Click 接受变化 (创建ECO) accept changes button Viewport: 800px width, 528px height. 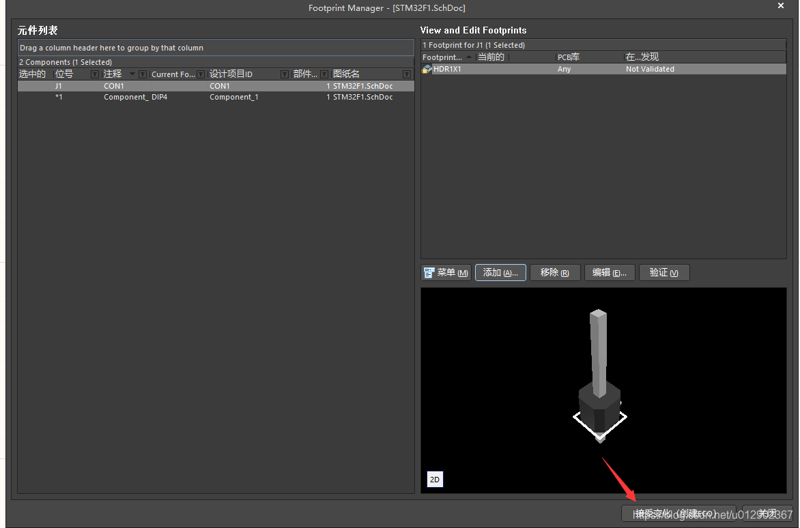tap(678, 514)
